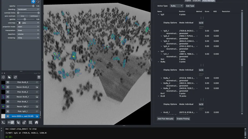Click transpose dimensions icon
248x139 pixels.
24,123
